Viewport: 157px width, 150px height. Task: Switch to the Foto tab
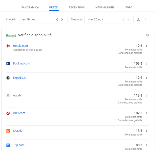point(129,7)
